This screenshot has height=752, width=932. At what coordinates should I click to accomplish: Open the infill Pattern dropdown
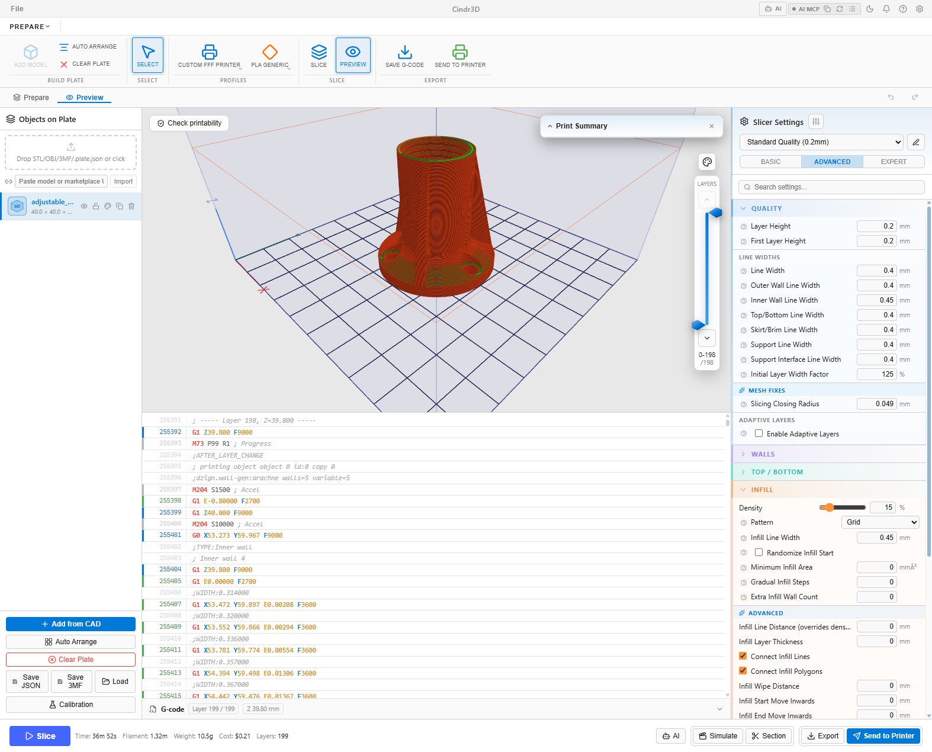click(880, 522)
